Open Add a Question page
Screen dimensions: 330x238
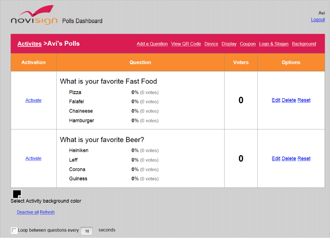(152, 44)
